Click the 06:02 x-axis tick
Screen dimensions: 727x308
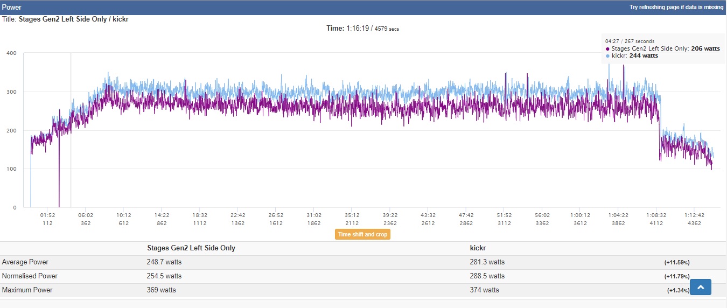pos(86,215)
